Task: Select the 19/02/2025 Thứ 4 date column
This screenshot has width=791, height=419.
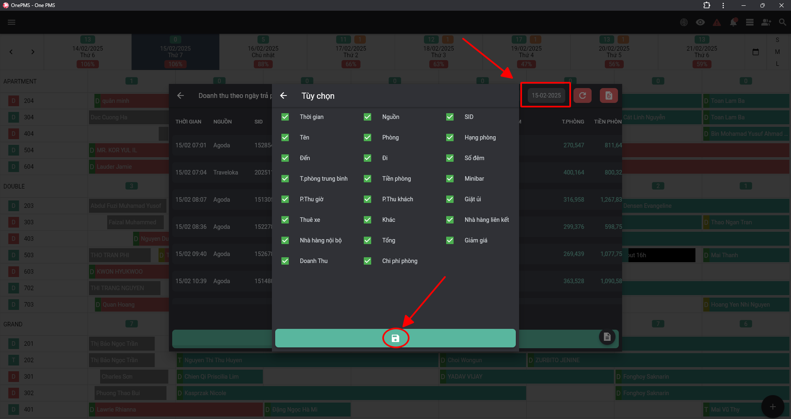Action: point(527,52)
